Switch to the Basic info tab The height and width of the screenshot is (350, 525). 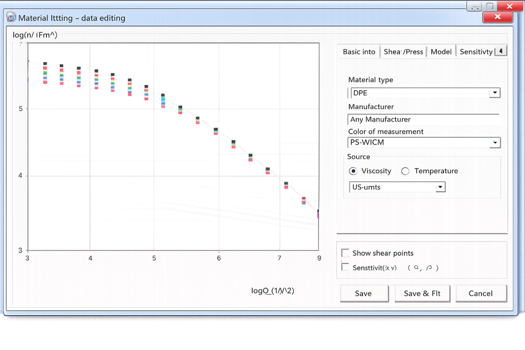pos(359,52)
